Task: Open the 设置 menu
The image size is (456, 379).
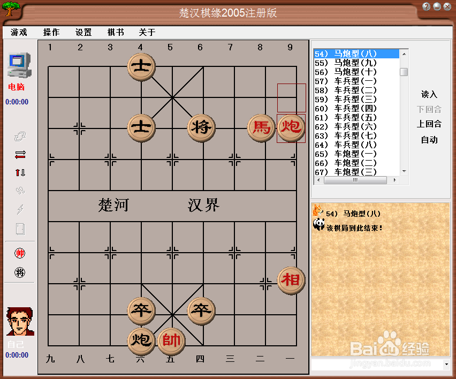Action: tap(83, 32)
